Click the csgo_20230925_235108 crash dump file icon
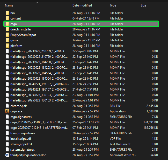This screenshot has width=168, height=160. [x=7, y=122]
